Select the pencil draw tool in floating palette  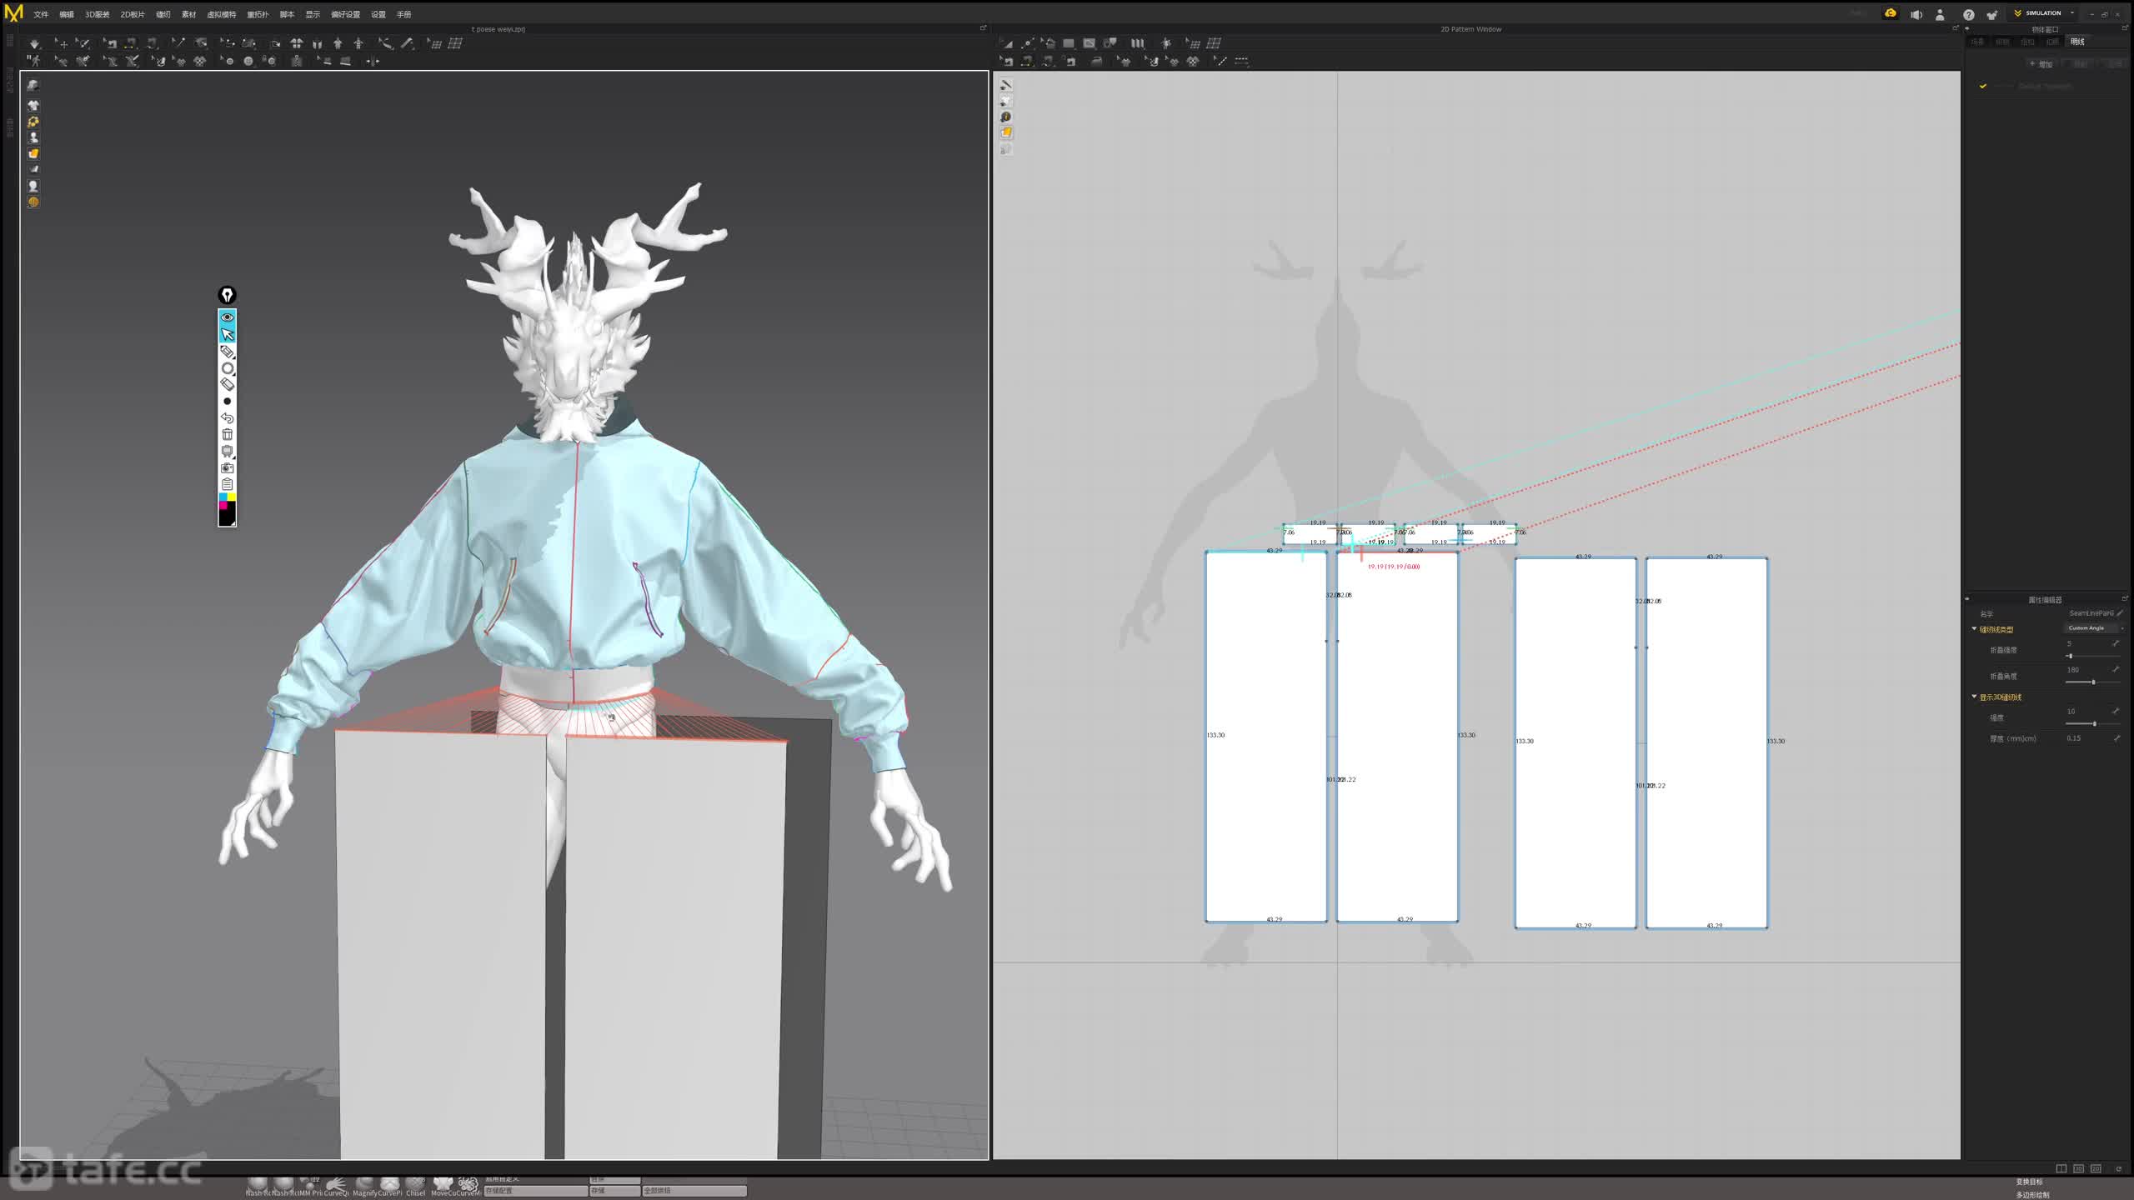pos(227,352)
